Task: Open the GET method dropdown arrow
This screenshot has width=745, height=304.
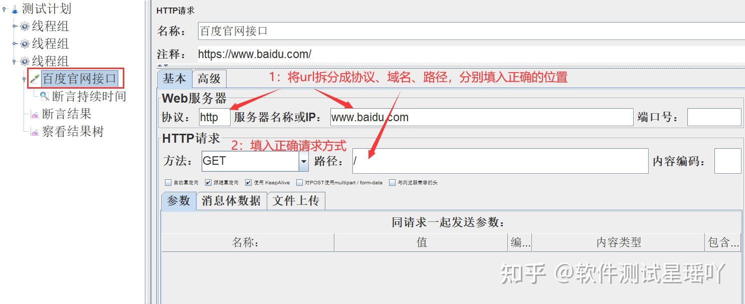Action: pyautogui.click(x=304, y=161)
